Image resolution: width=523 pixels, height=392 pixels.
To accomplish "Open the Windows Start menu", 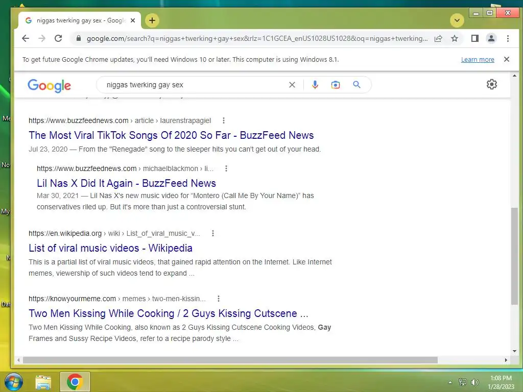I will point(14,382).
